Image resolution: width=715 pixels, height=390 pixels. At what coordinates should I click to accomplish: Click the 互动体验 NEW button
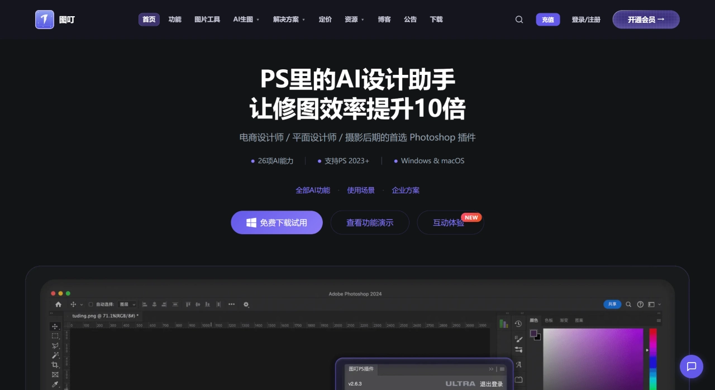pyautogui.click(x=451, y=222)
